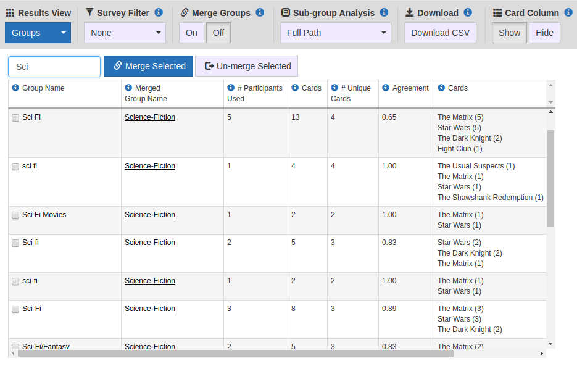Click scroll left arrow of horizontal scrollbar
Image resolution: width=577 pixels, height=366 pixels.
pos(13,354)
